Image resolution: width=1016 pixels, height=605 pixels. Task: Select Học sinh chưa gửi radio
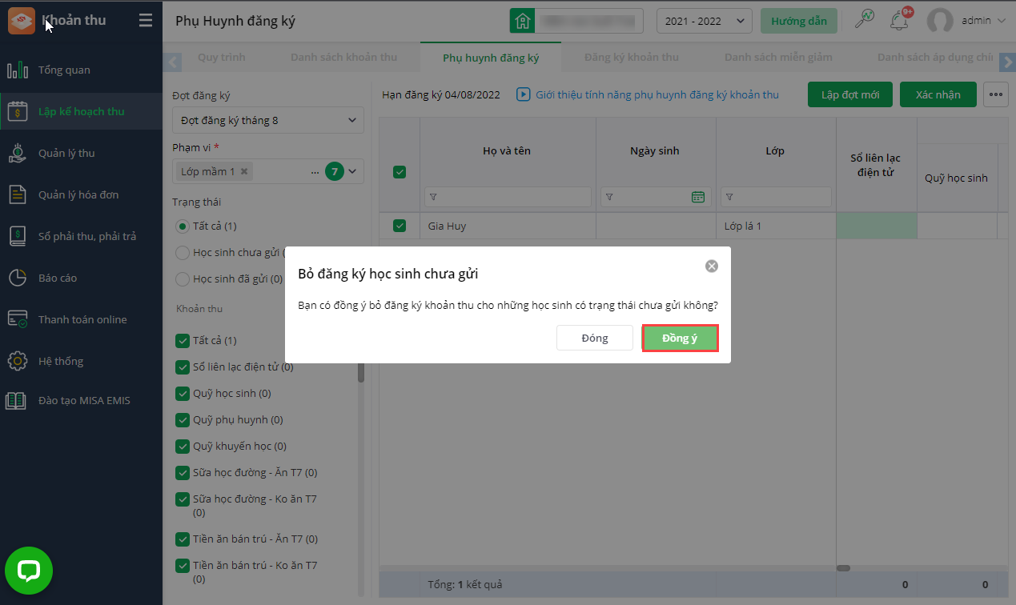[x=182, y=253]
